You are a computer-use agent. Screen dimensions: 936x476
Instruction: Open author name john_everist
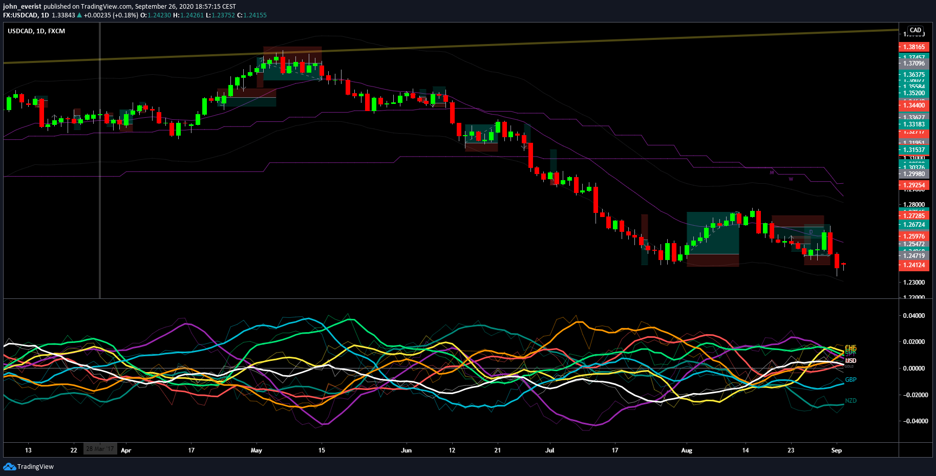click(22, 7)
